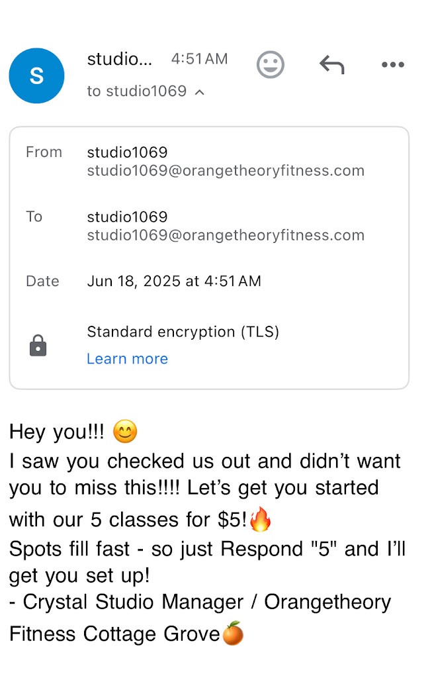This screenshot has width=432, height=678.
Task: Tap the blue "S" sender avatar
Action: (36, 75)
